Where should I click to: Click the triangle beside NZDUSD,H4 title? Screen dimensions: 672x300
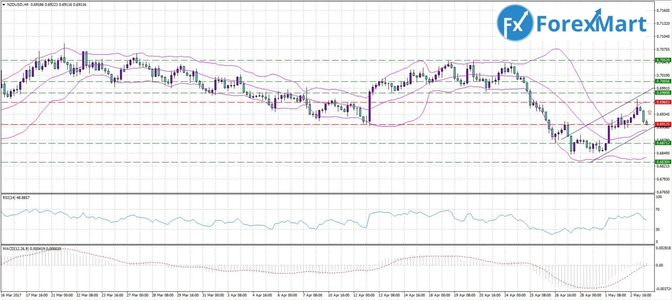point(4,4)
